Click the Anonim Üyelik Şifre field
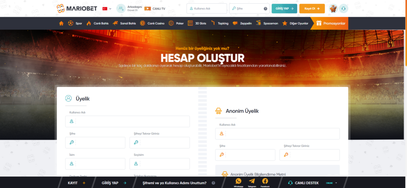The width and height of the screenshot is (407, 188). click(x=245, y=155)
